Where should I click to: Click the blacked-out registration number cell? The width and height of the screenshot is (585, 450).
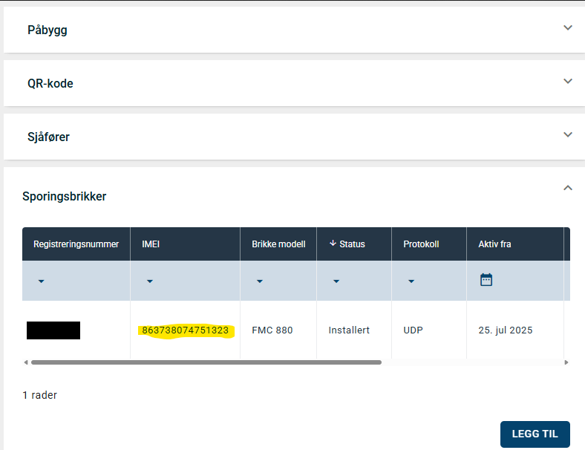tap(53, 330)
